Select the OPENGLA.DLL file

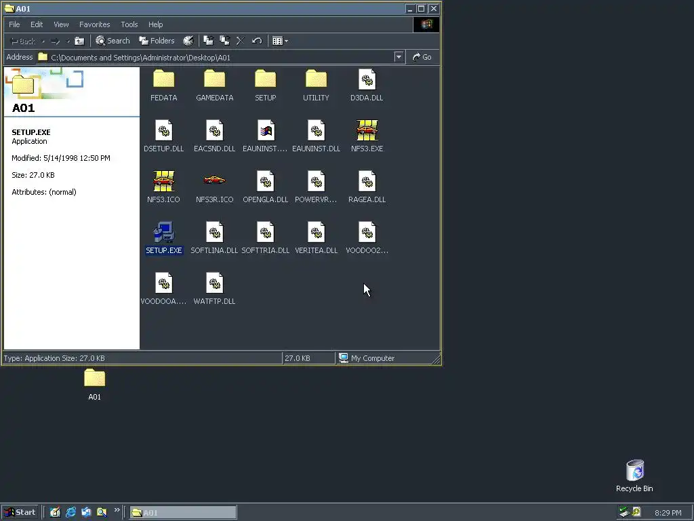point(266,187)
